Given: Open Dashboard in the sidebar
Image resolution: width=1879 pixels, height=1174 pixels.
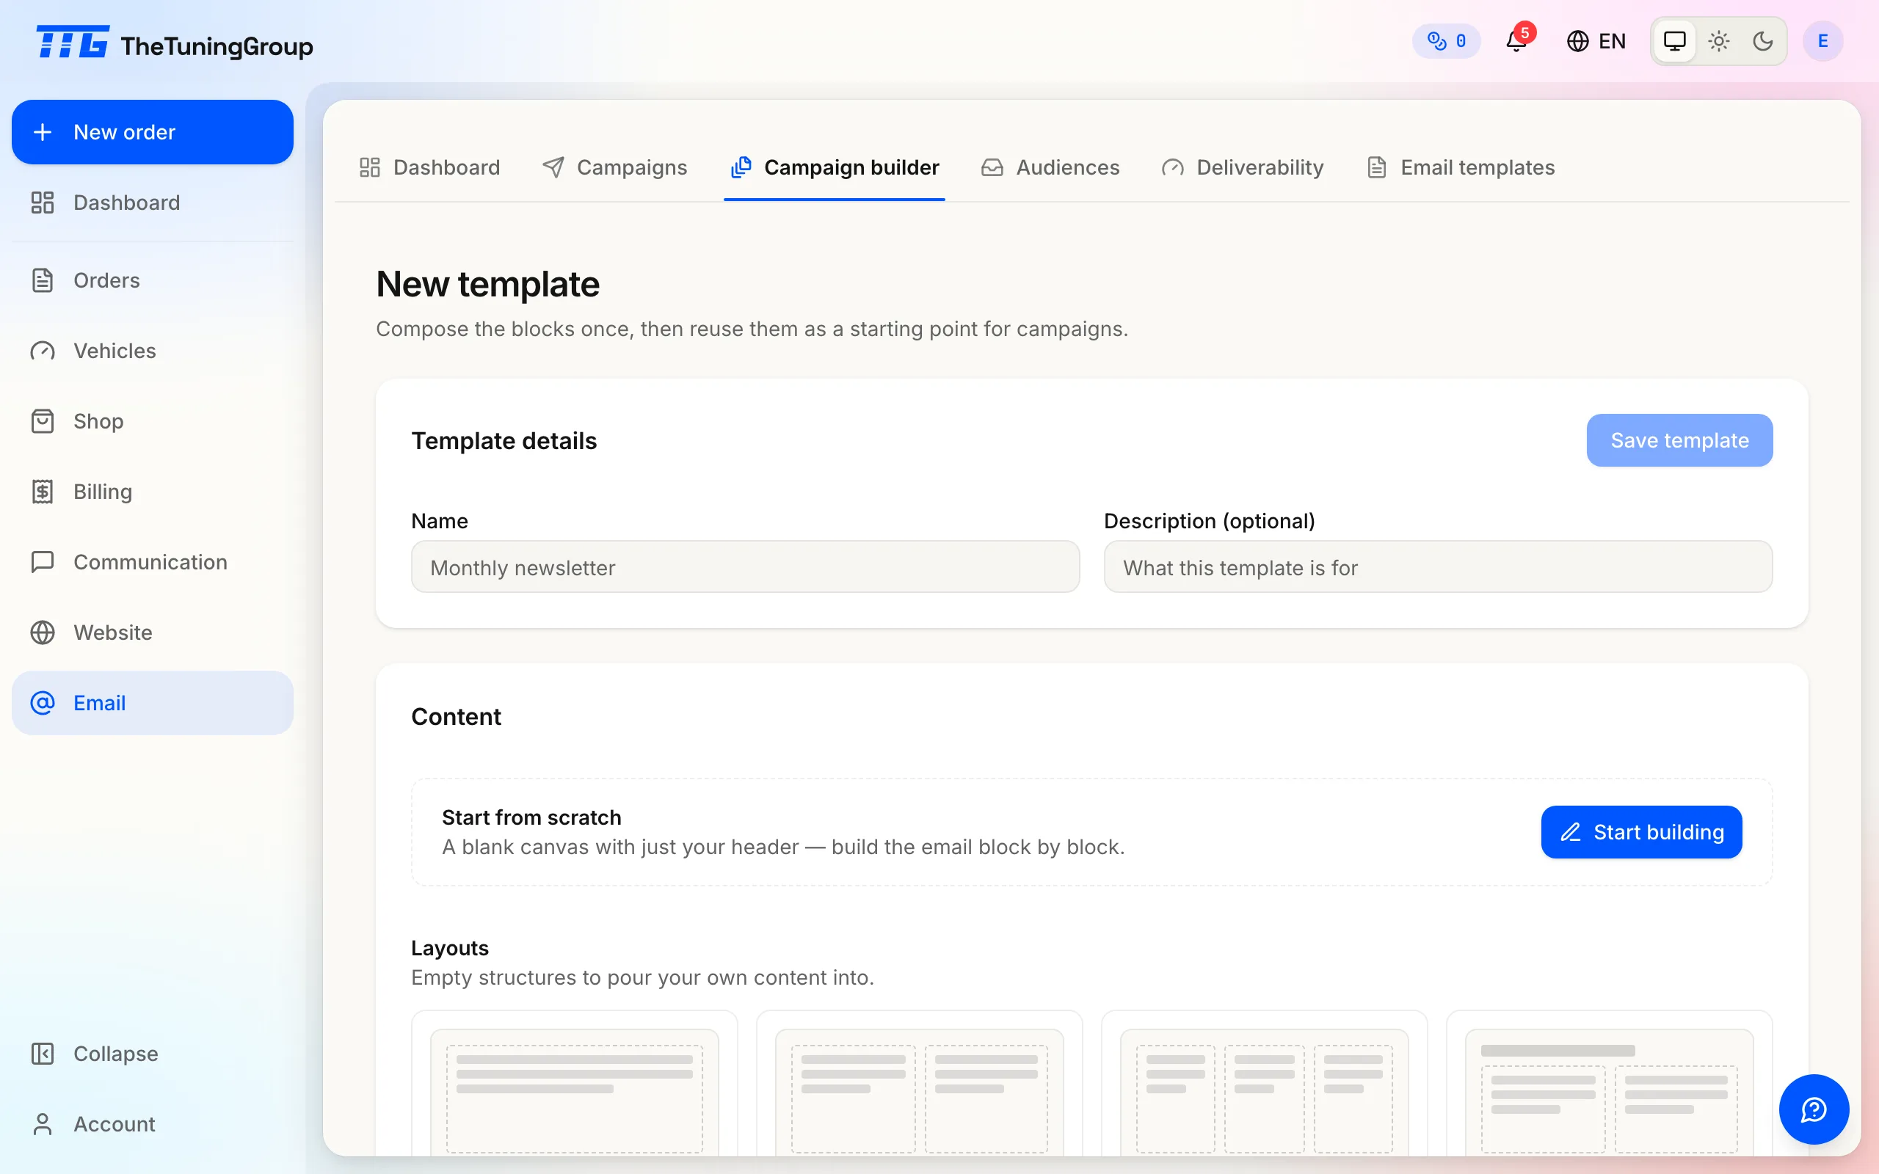Looking at the screenshot, I should pos(152,203).
